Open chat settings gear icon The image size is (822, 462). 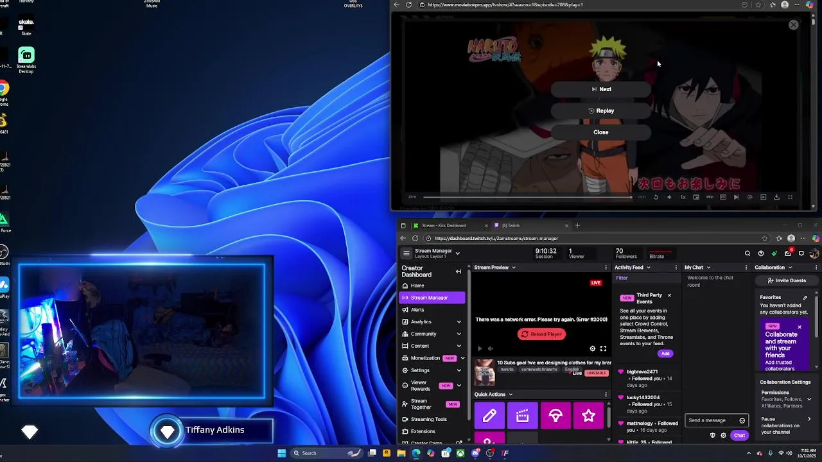pyautogui.click(x=724, y=436)
